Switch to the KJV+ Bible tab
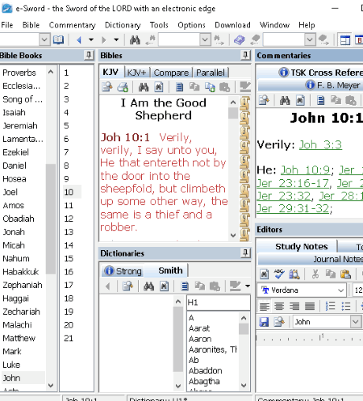Viewport: 363px width, 401px height. (x=136, y=73)
